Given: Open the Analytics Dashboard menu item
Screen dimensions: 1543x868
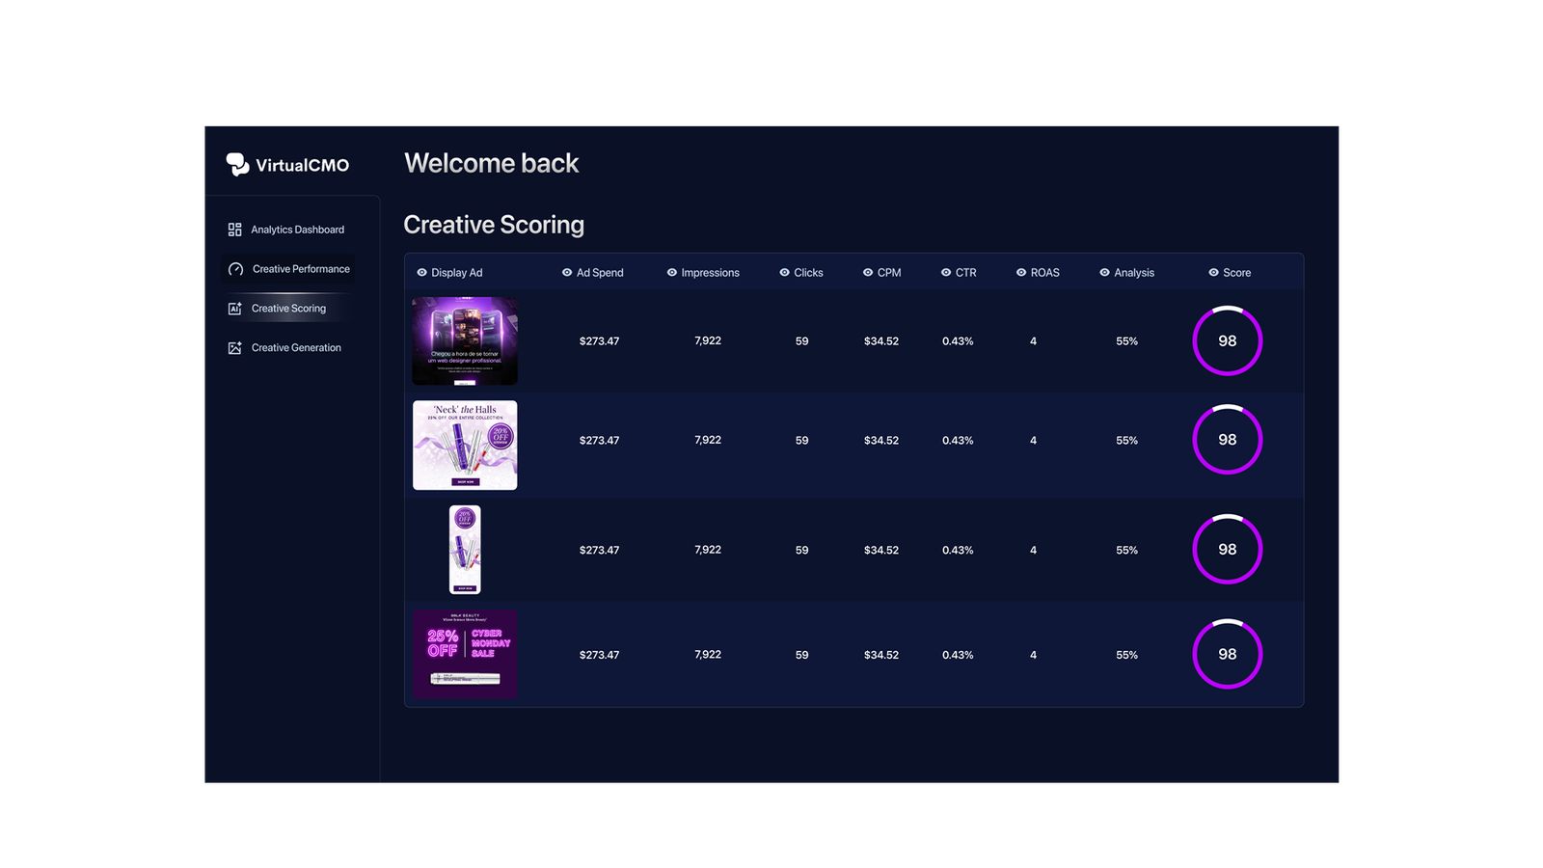Looking at the screenshot, I should click(x=297, y=230).
